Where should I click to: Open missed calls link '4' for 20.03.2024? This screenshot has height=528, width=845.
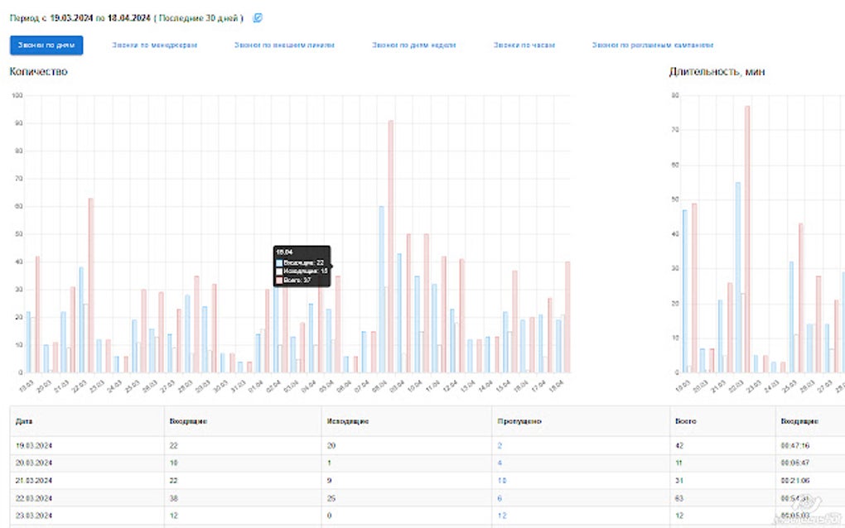(500, 463)
